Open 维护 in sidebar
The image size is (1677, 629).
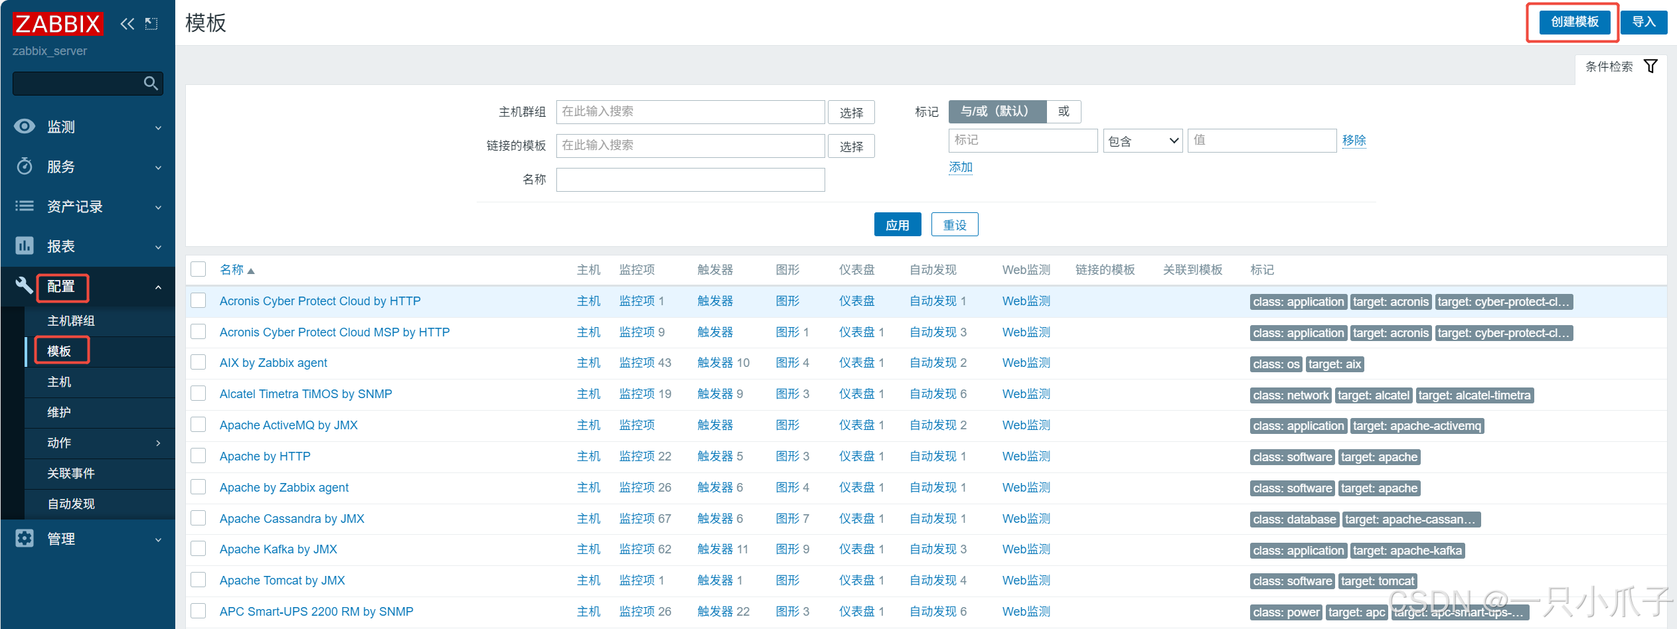coord(59,412)
